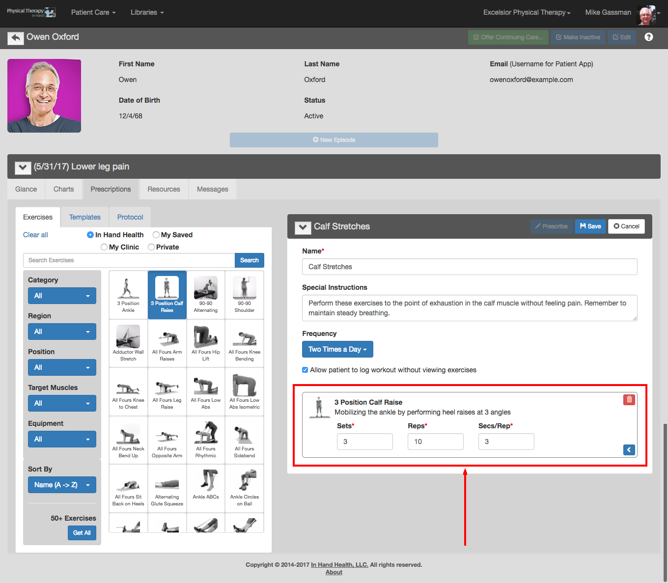Viewport: 668px width, 583px height.
Task: Open the Charts tab
Action: (64, 189)
